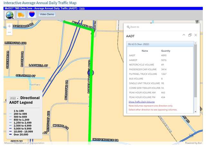Select the PEAK HOUR VOLUME PM label

point(142,97)
